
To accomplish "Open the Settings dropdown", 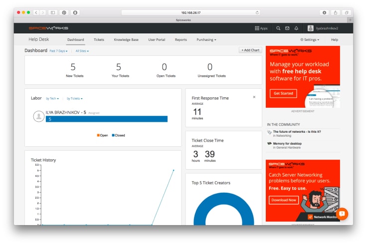I will tap(310, 39).
